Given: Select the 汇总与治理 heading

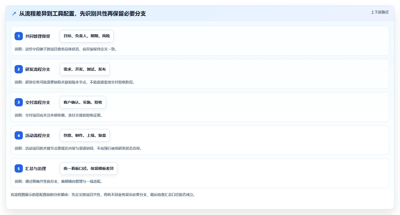Looking at the screenshot, I should coord(36,168).
